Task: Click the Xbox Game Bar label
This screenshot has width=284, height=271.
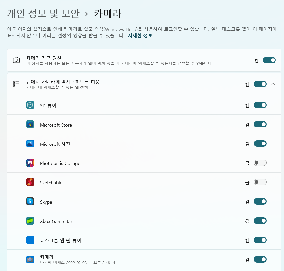Action: tap(56, 221)
